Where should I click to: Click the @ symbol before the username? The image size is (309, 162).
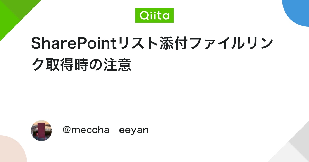click(x=66, y=130)
